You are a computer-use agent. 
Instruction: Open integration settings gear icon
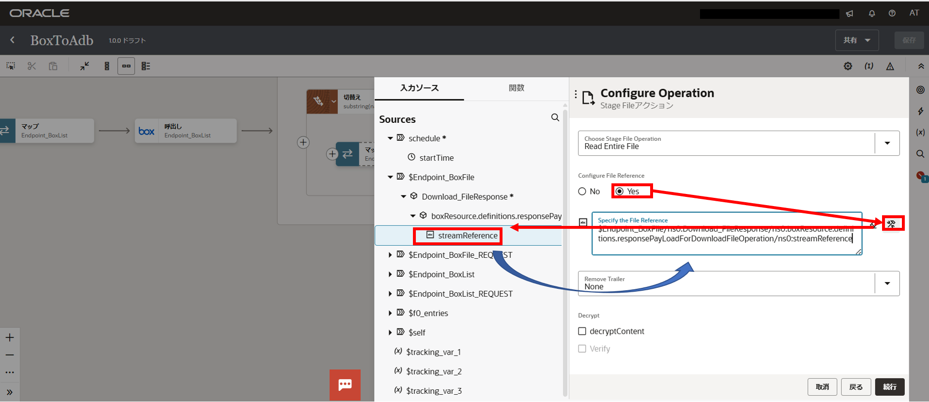(x=848, y=66)
